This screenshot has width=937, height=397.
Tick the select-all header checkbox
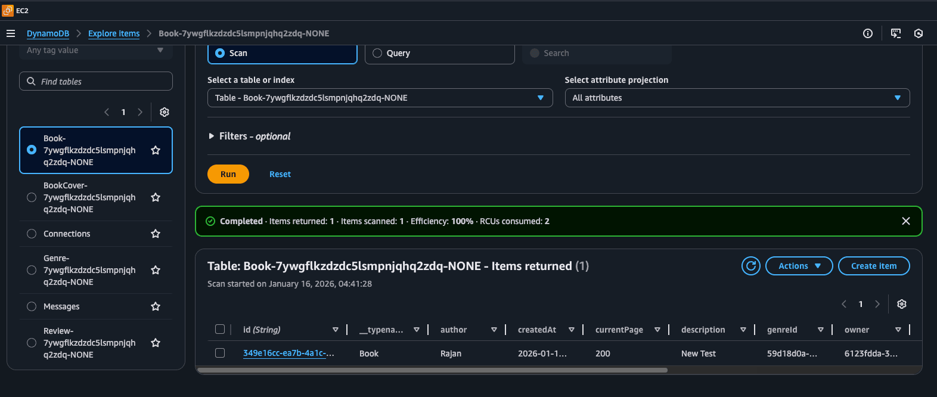[220, 329]
